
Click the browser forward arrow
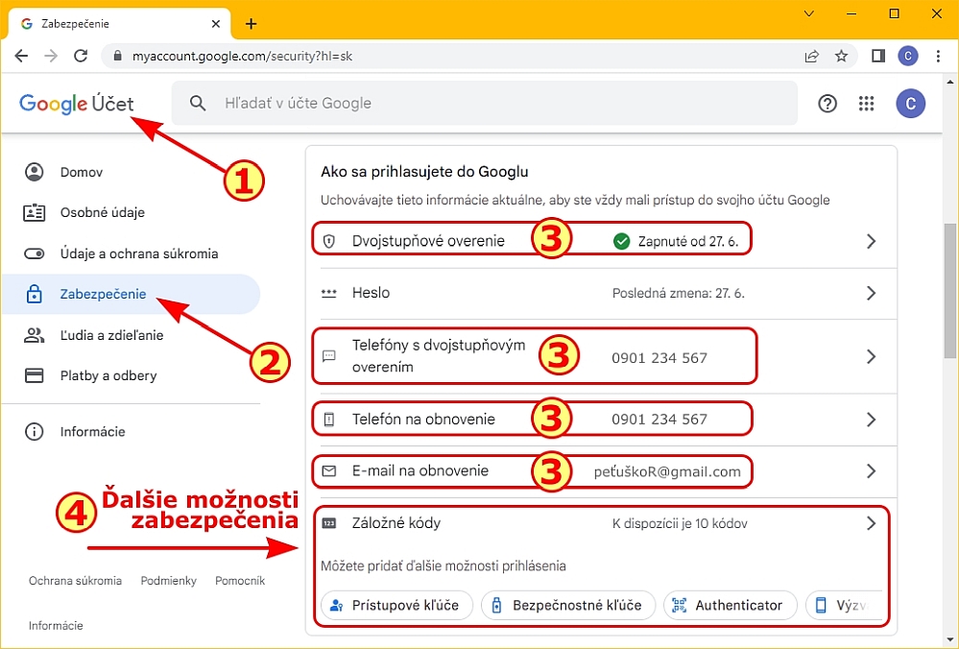51,57
